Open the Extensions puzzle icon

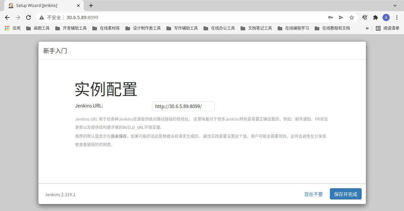375,17
